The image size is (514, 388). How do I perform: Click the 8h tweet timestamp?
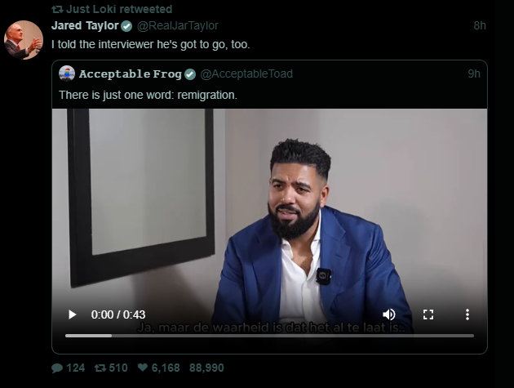click(x=479, y=25)
